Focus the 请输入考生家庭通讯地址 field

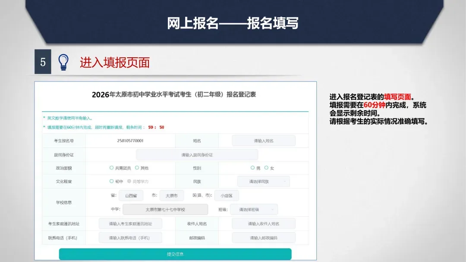click(130, 224)
